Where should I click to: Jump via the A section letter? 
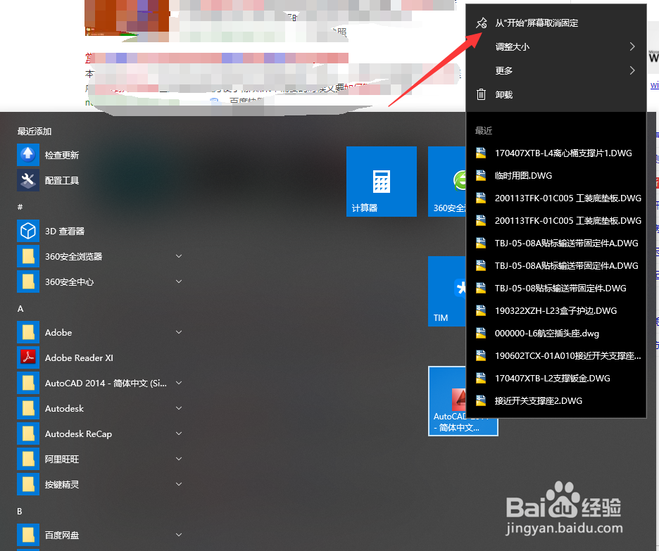(20, 309)
